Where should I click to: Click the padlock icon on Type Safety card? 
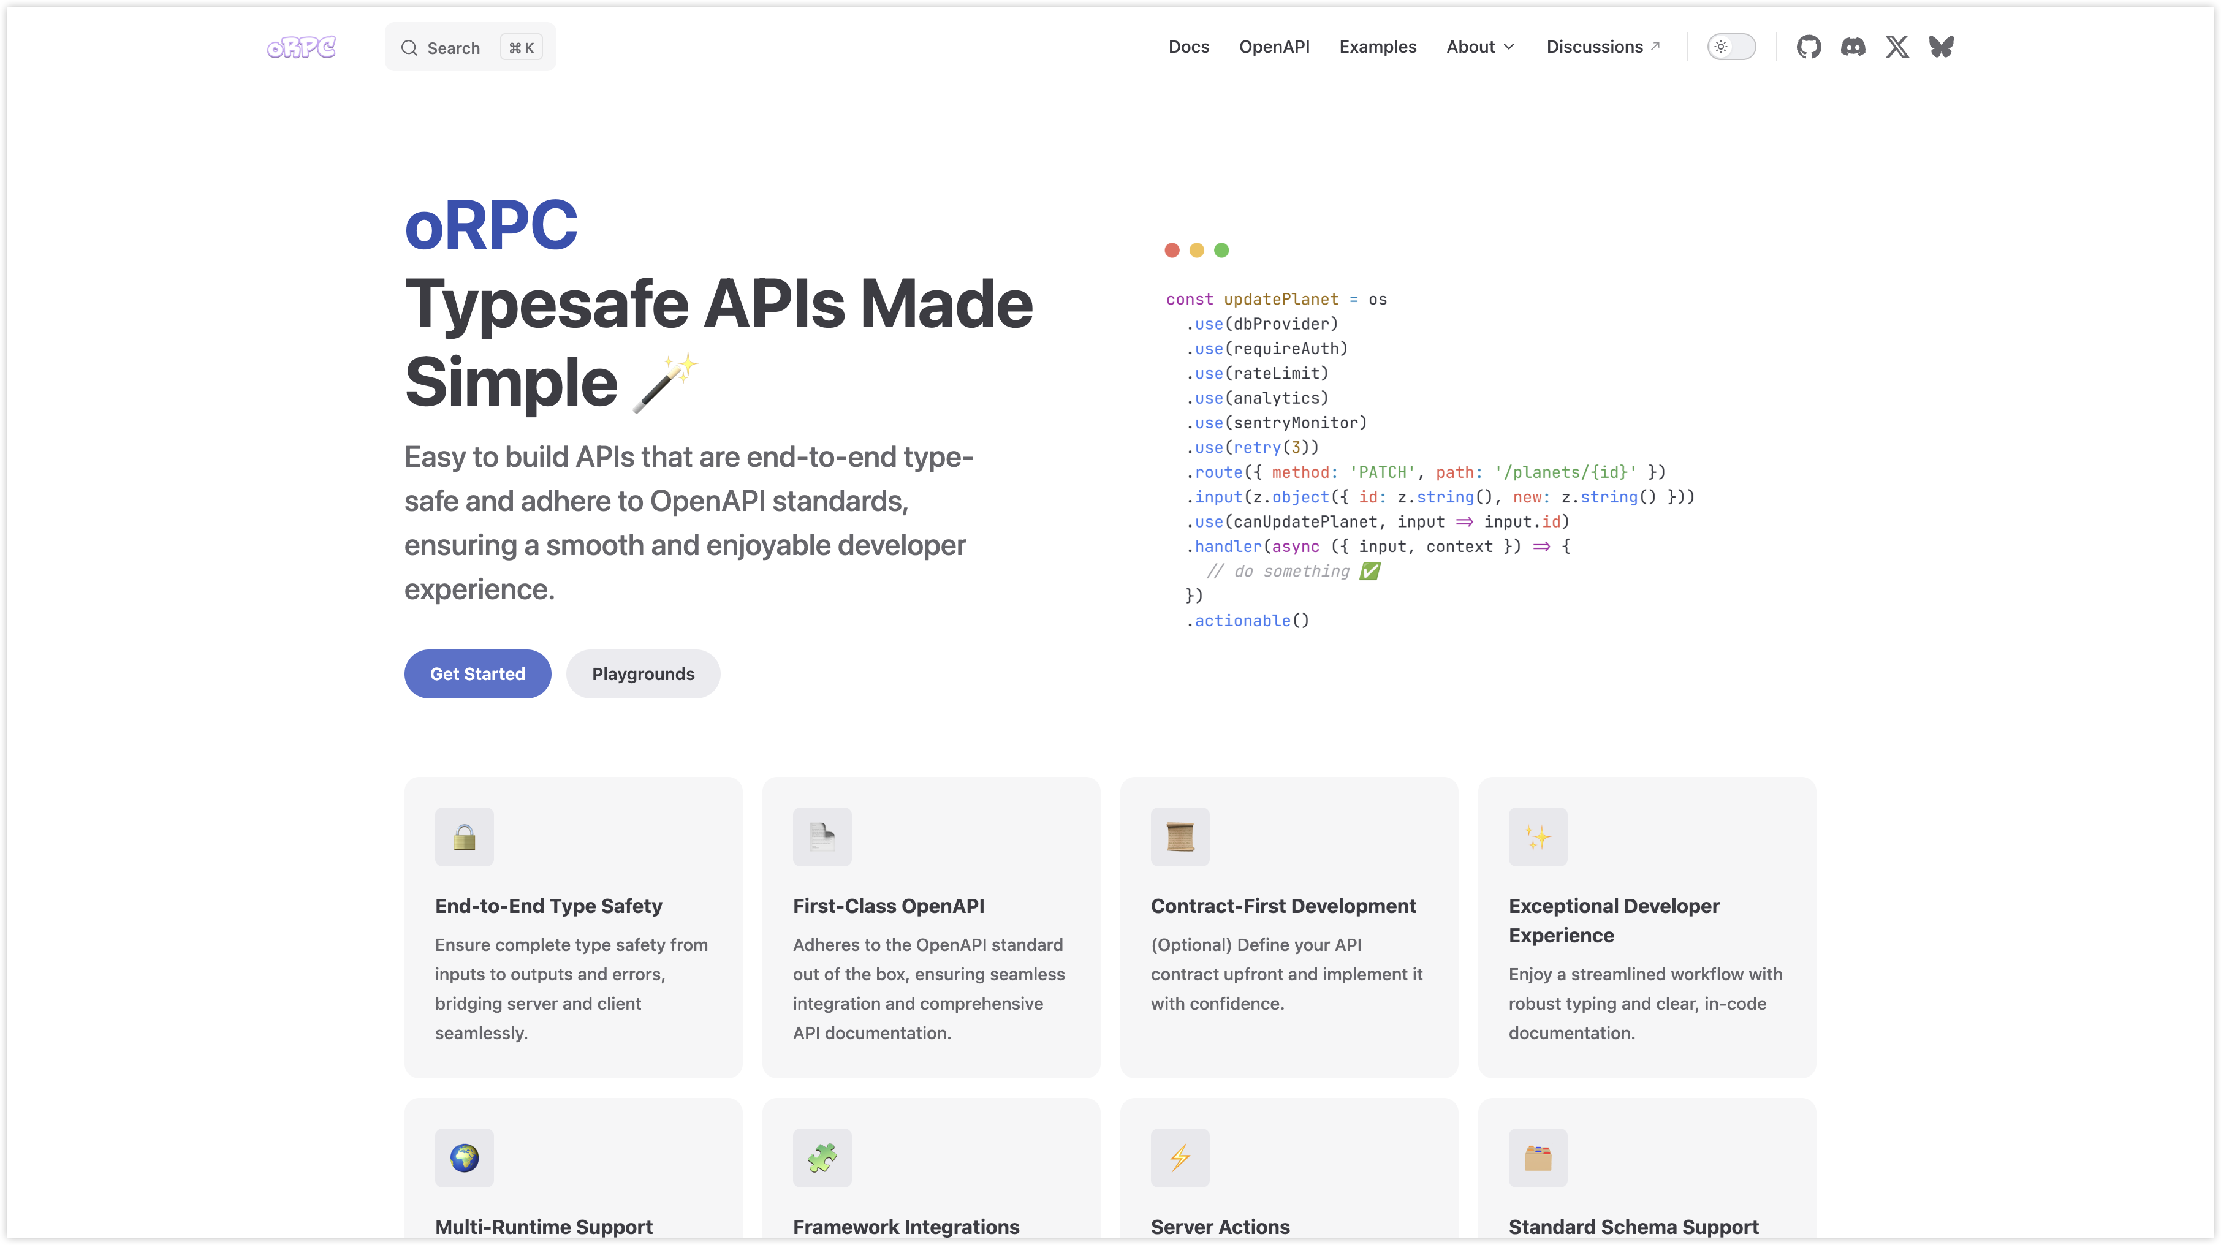click(x=464, y=836)
